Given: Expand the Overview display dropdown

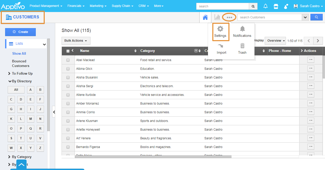Looking at the screenshot, I should tap(276, 41).
